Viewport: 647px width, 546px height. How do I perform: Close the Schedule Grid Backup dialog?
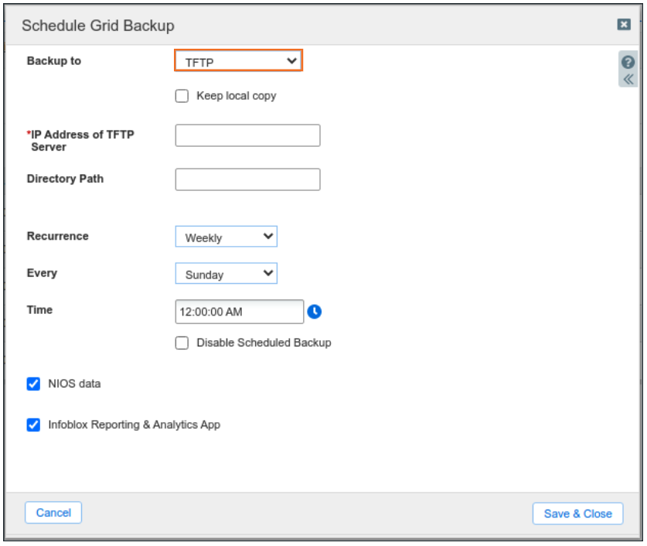tap(624, 25)
